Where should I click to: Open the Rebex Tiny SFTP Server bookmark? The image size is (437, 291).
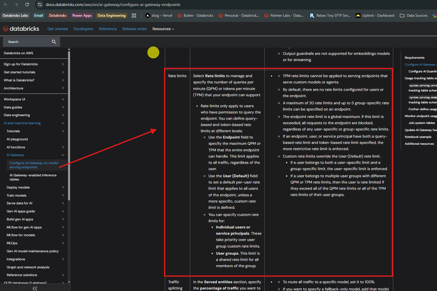[330, 16]
